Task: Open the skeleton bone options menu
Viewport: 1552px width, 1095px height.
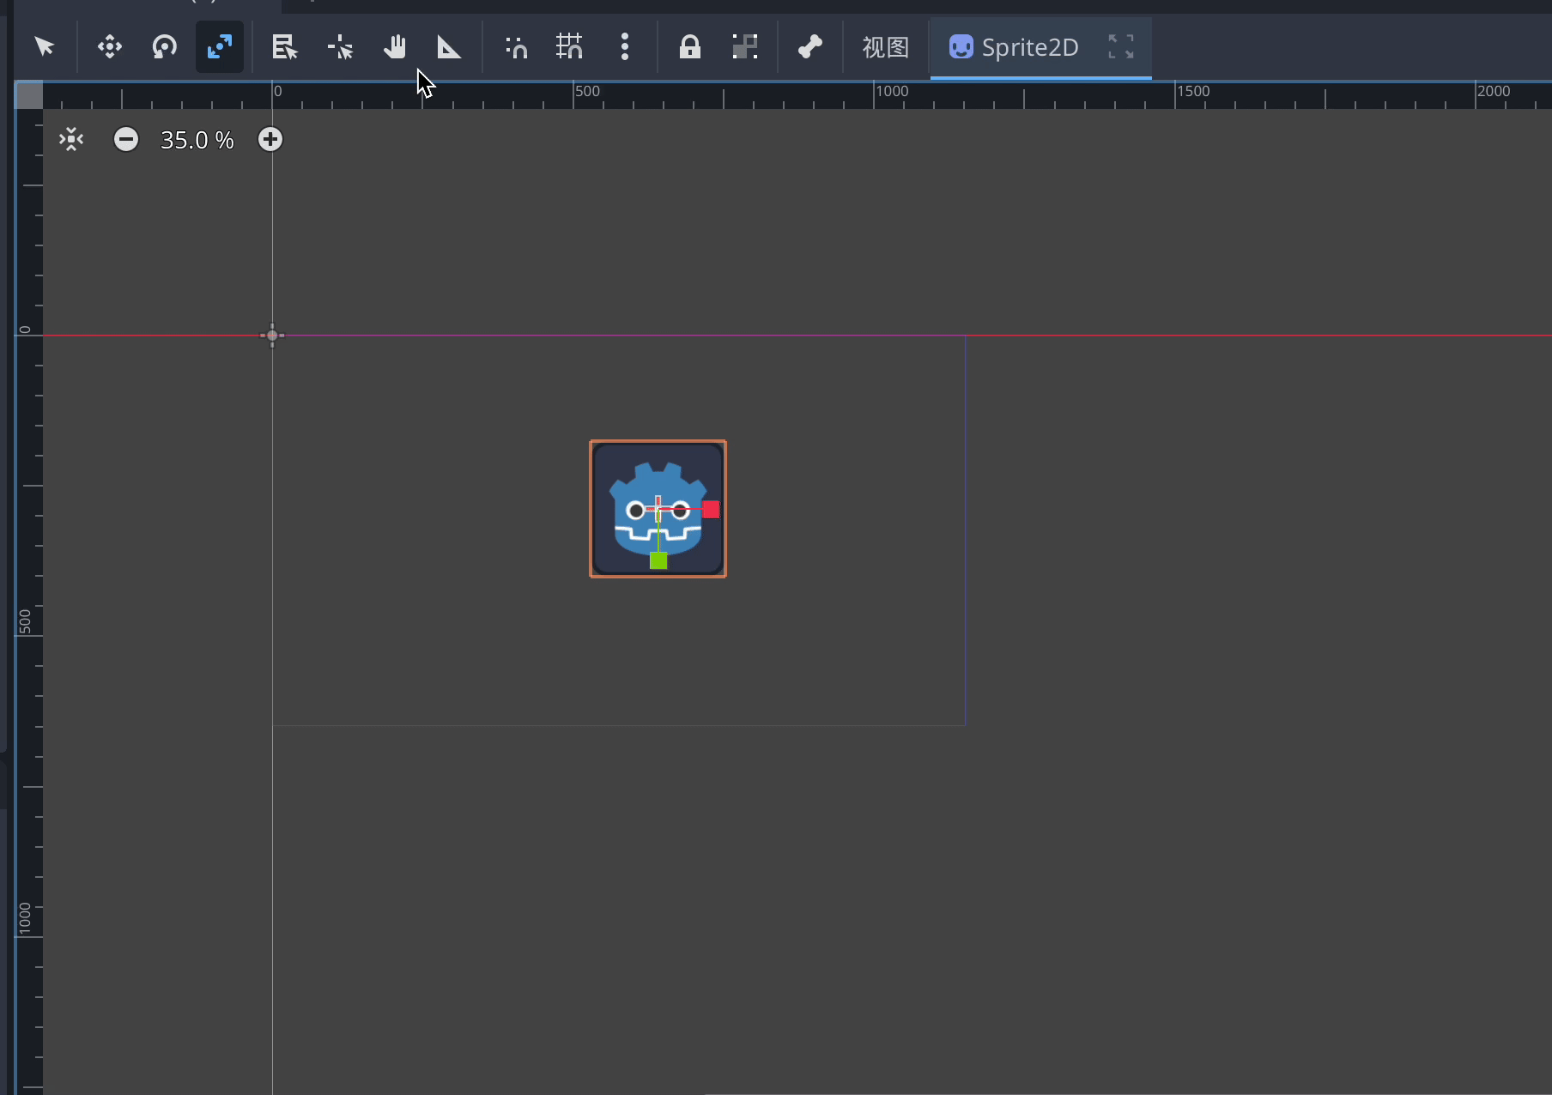Action: [809, 46]
